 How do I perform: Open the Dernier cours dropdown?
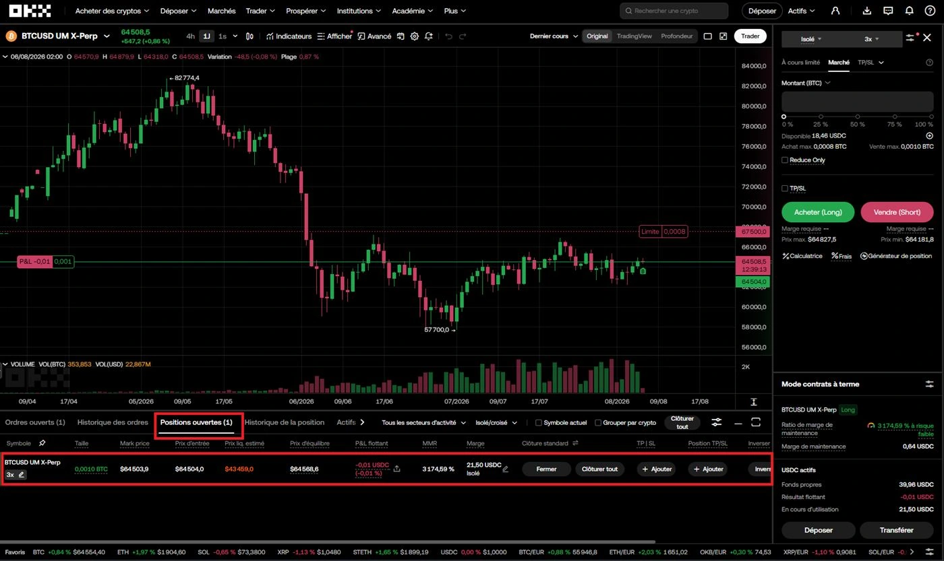click(554, 36)
